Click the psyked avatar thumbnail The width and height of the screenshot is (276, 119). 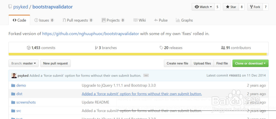[x=14, y=76]
